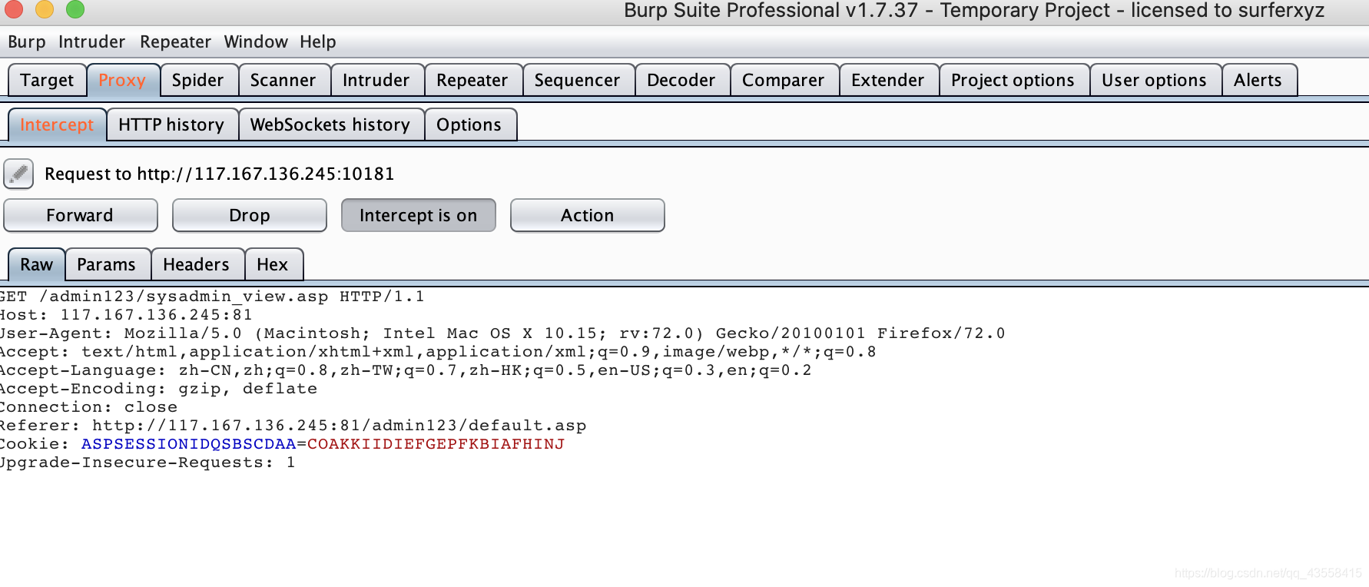The height and width of the screenshot is (587, 1369).
Task: Click the Accept-Encoding gzip header line
Action: tap(158, 389)
